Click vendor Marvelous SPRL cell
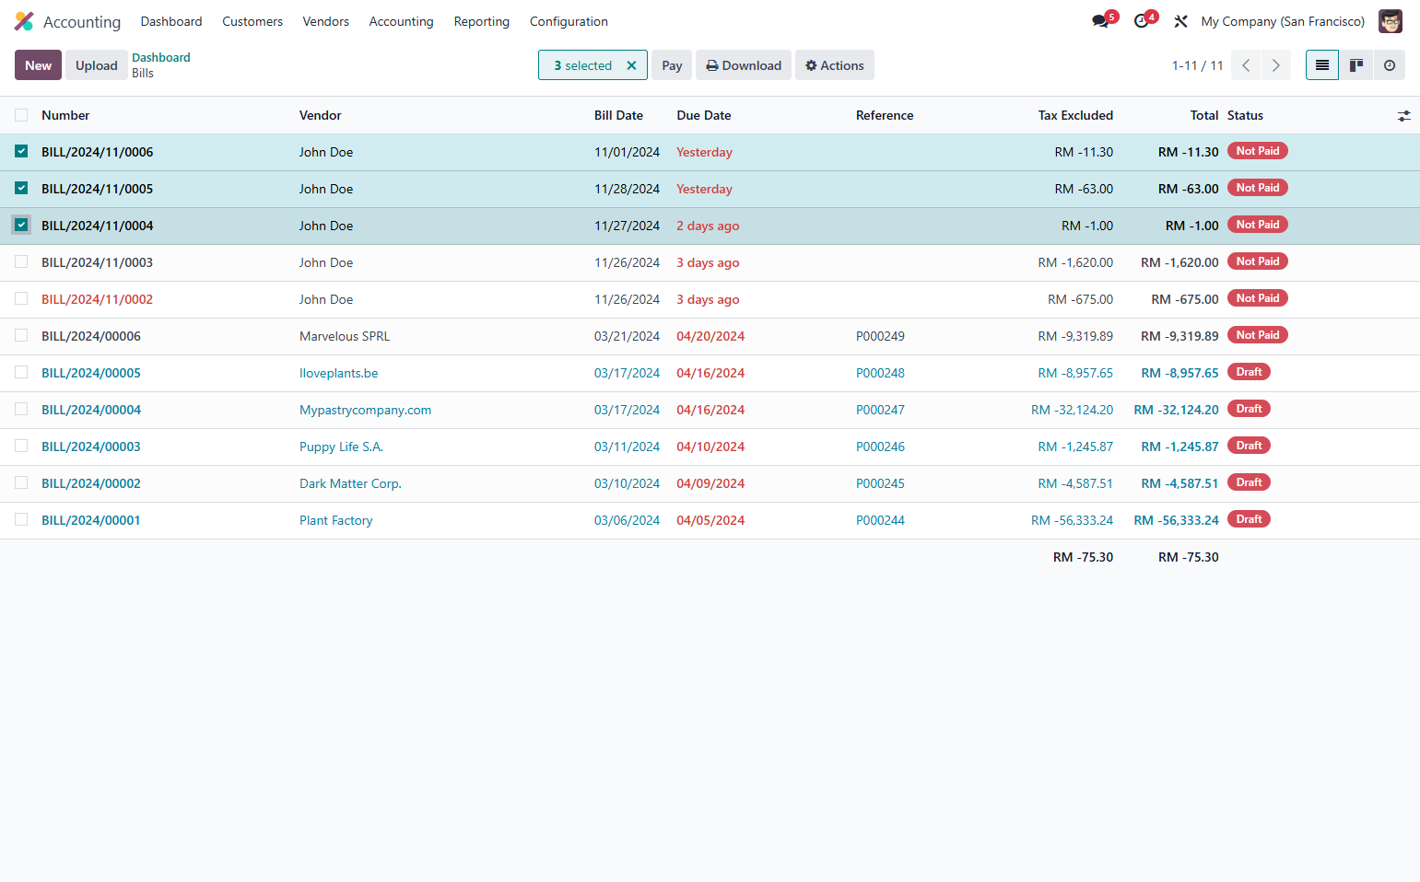This screenshot has width=1420, height=882. tap(345, 336)
